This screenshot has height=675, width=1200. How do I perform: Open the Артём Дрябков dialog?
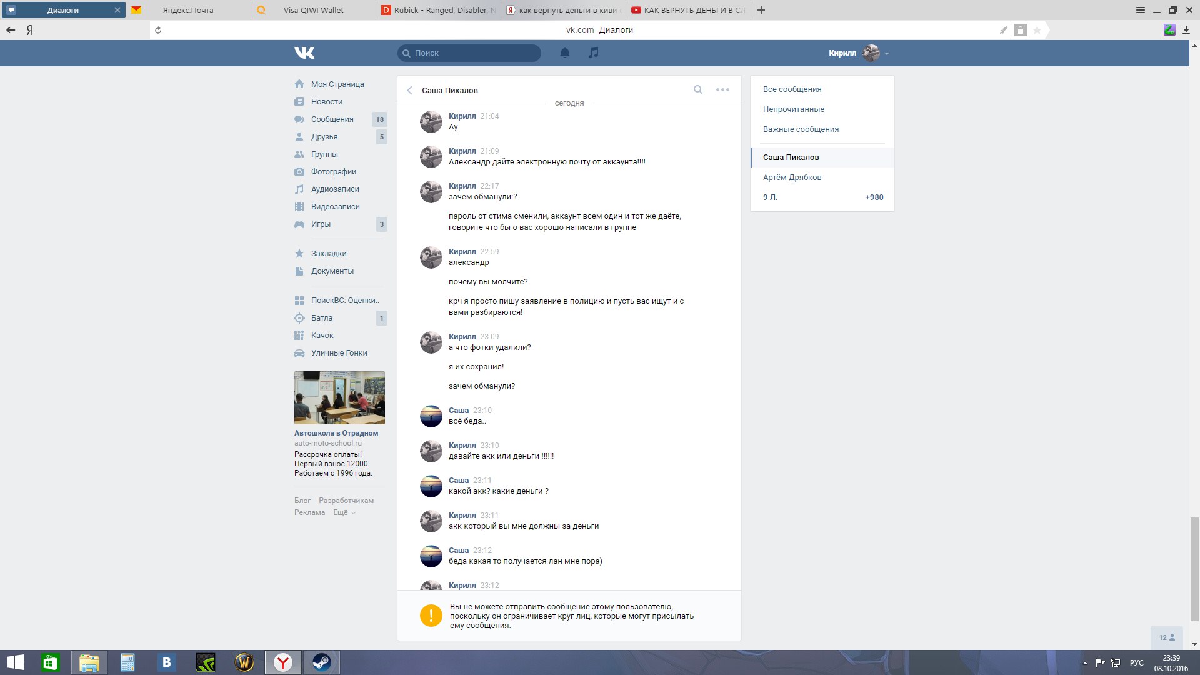coord(822,177)
